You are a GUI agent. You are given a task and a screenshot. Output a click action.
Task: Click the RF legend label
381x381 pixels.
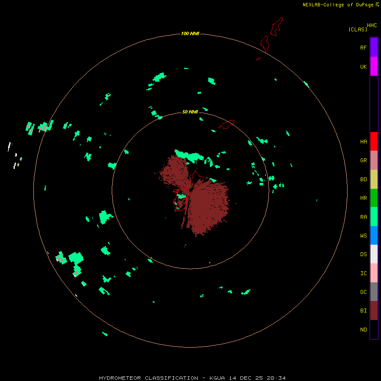pyautogui.click(x=363, y=47)
